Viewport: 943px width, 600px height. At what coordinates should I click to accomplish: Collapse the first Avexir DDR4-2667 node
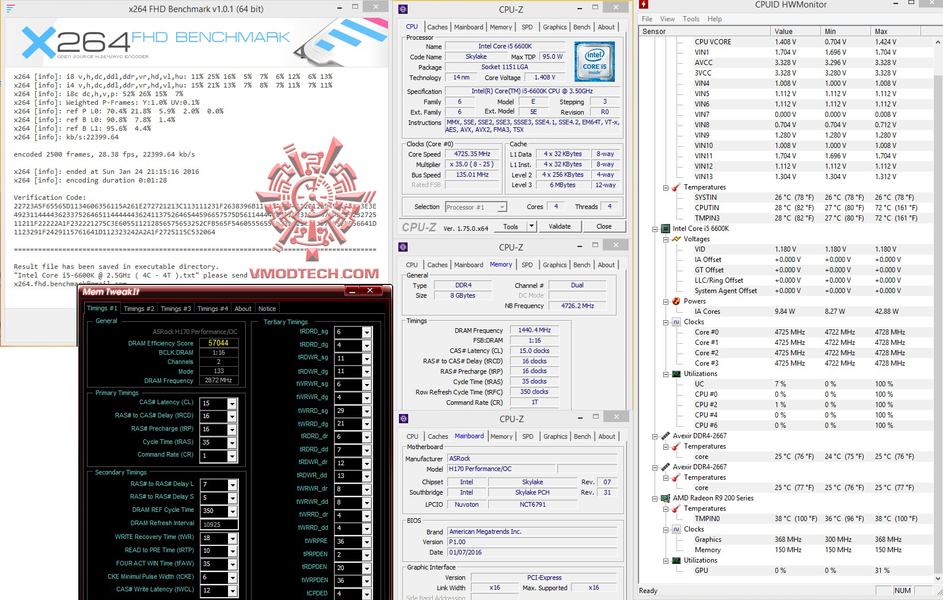click(x=655, y=436)
